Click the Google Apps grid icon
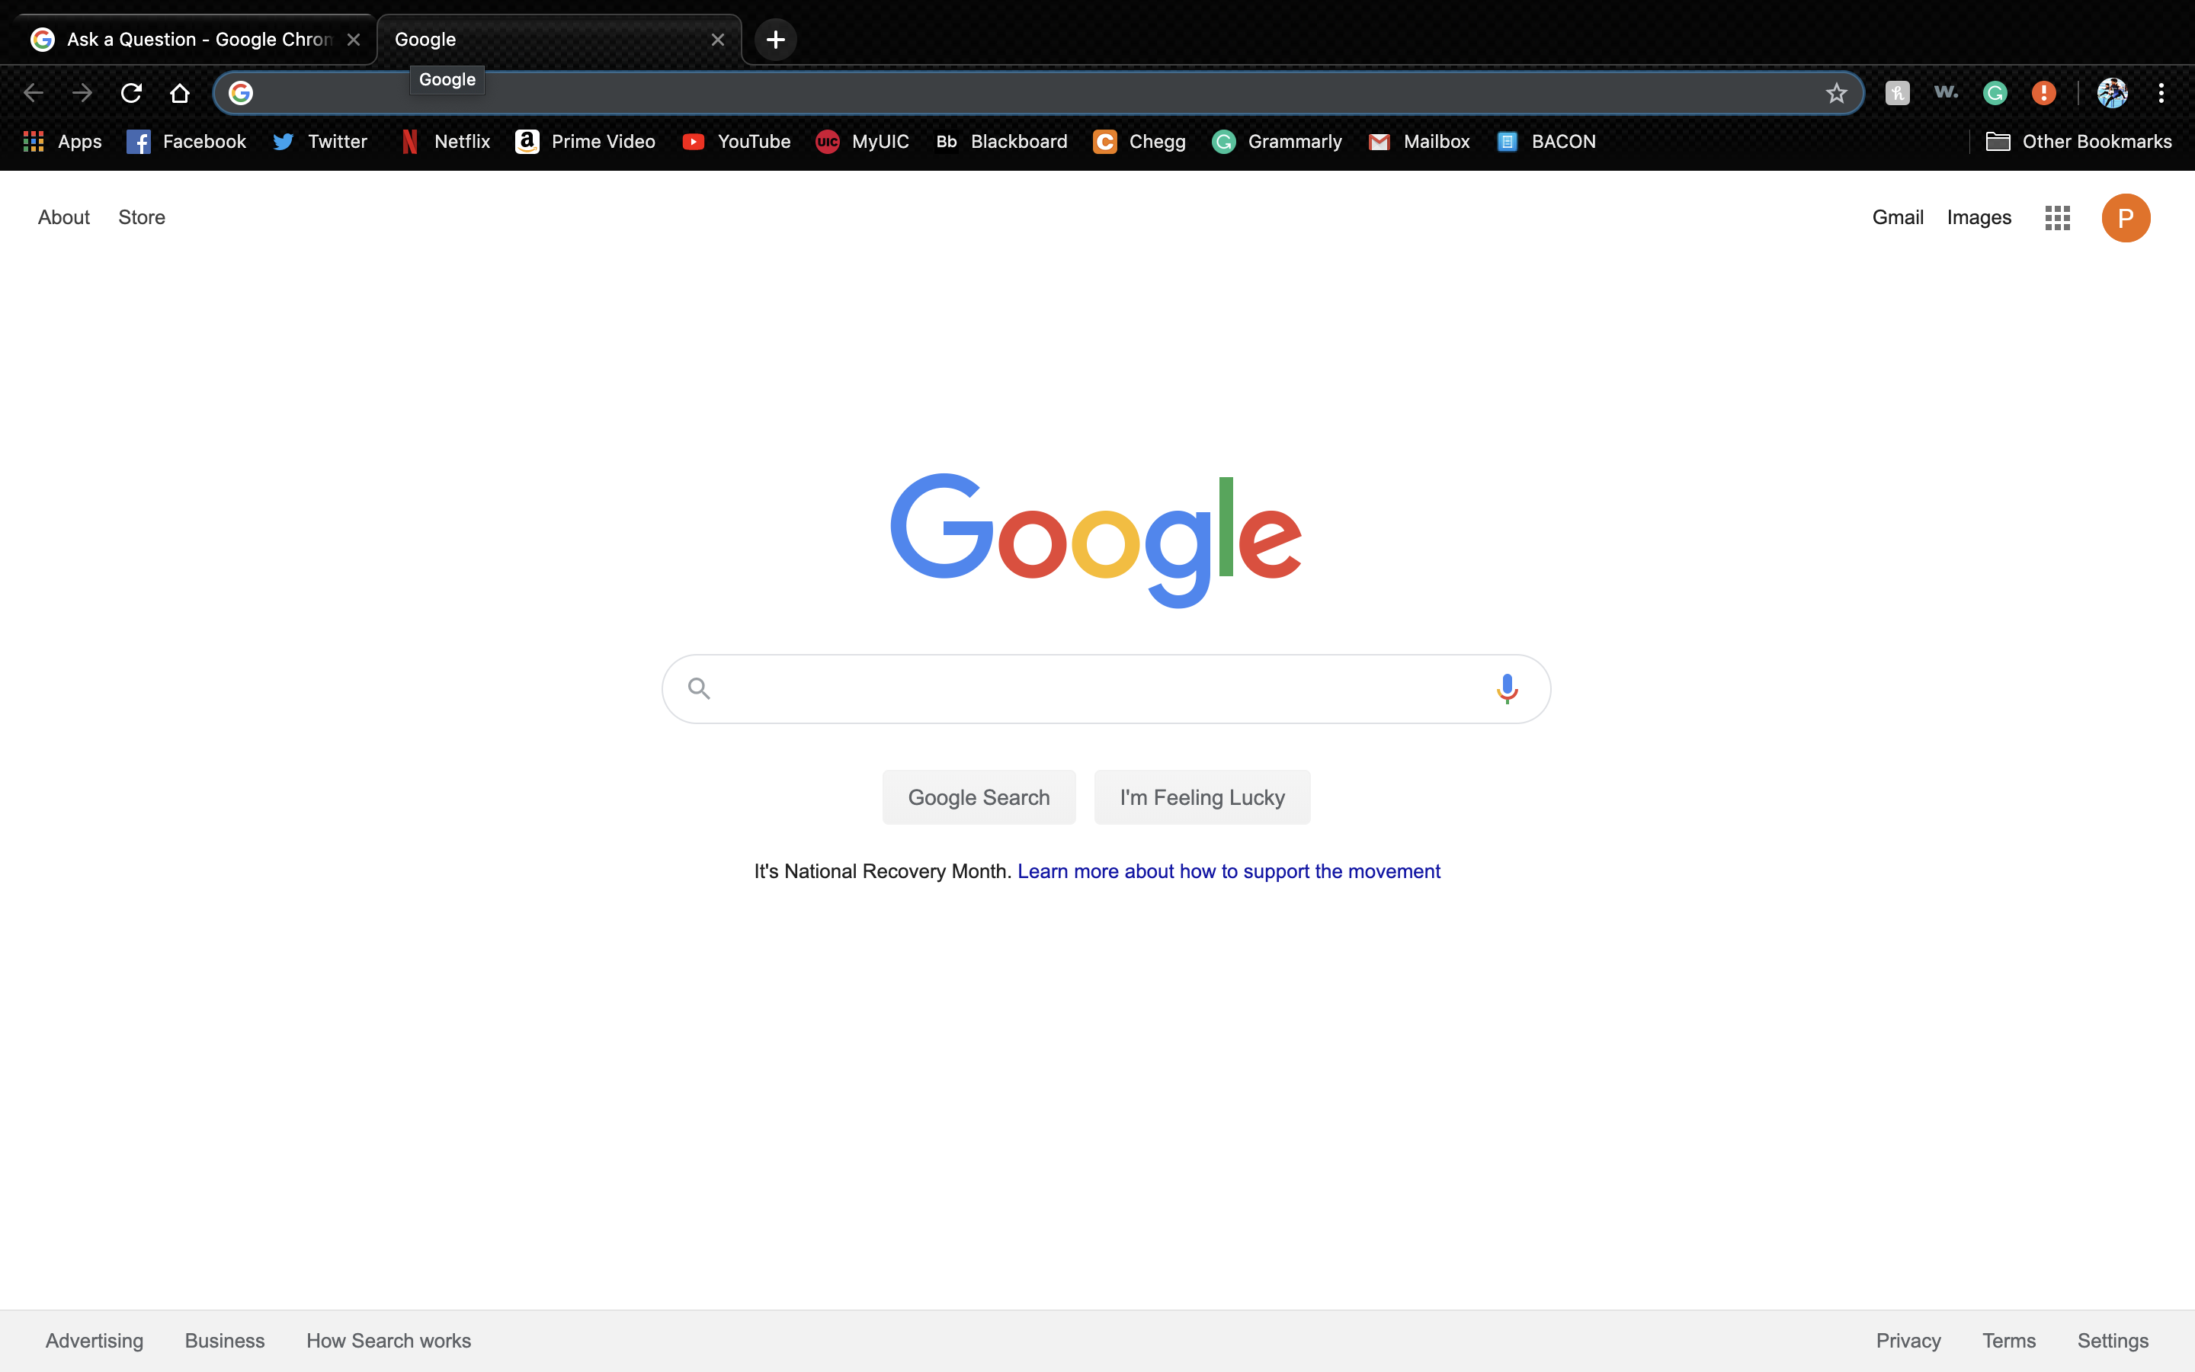This screenshot has height=1372, width=2195. pos(2056,218)
